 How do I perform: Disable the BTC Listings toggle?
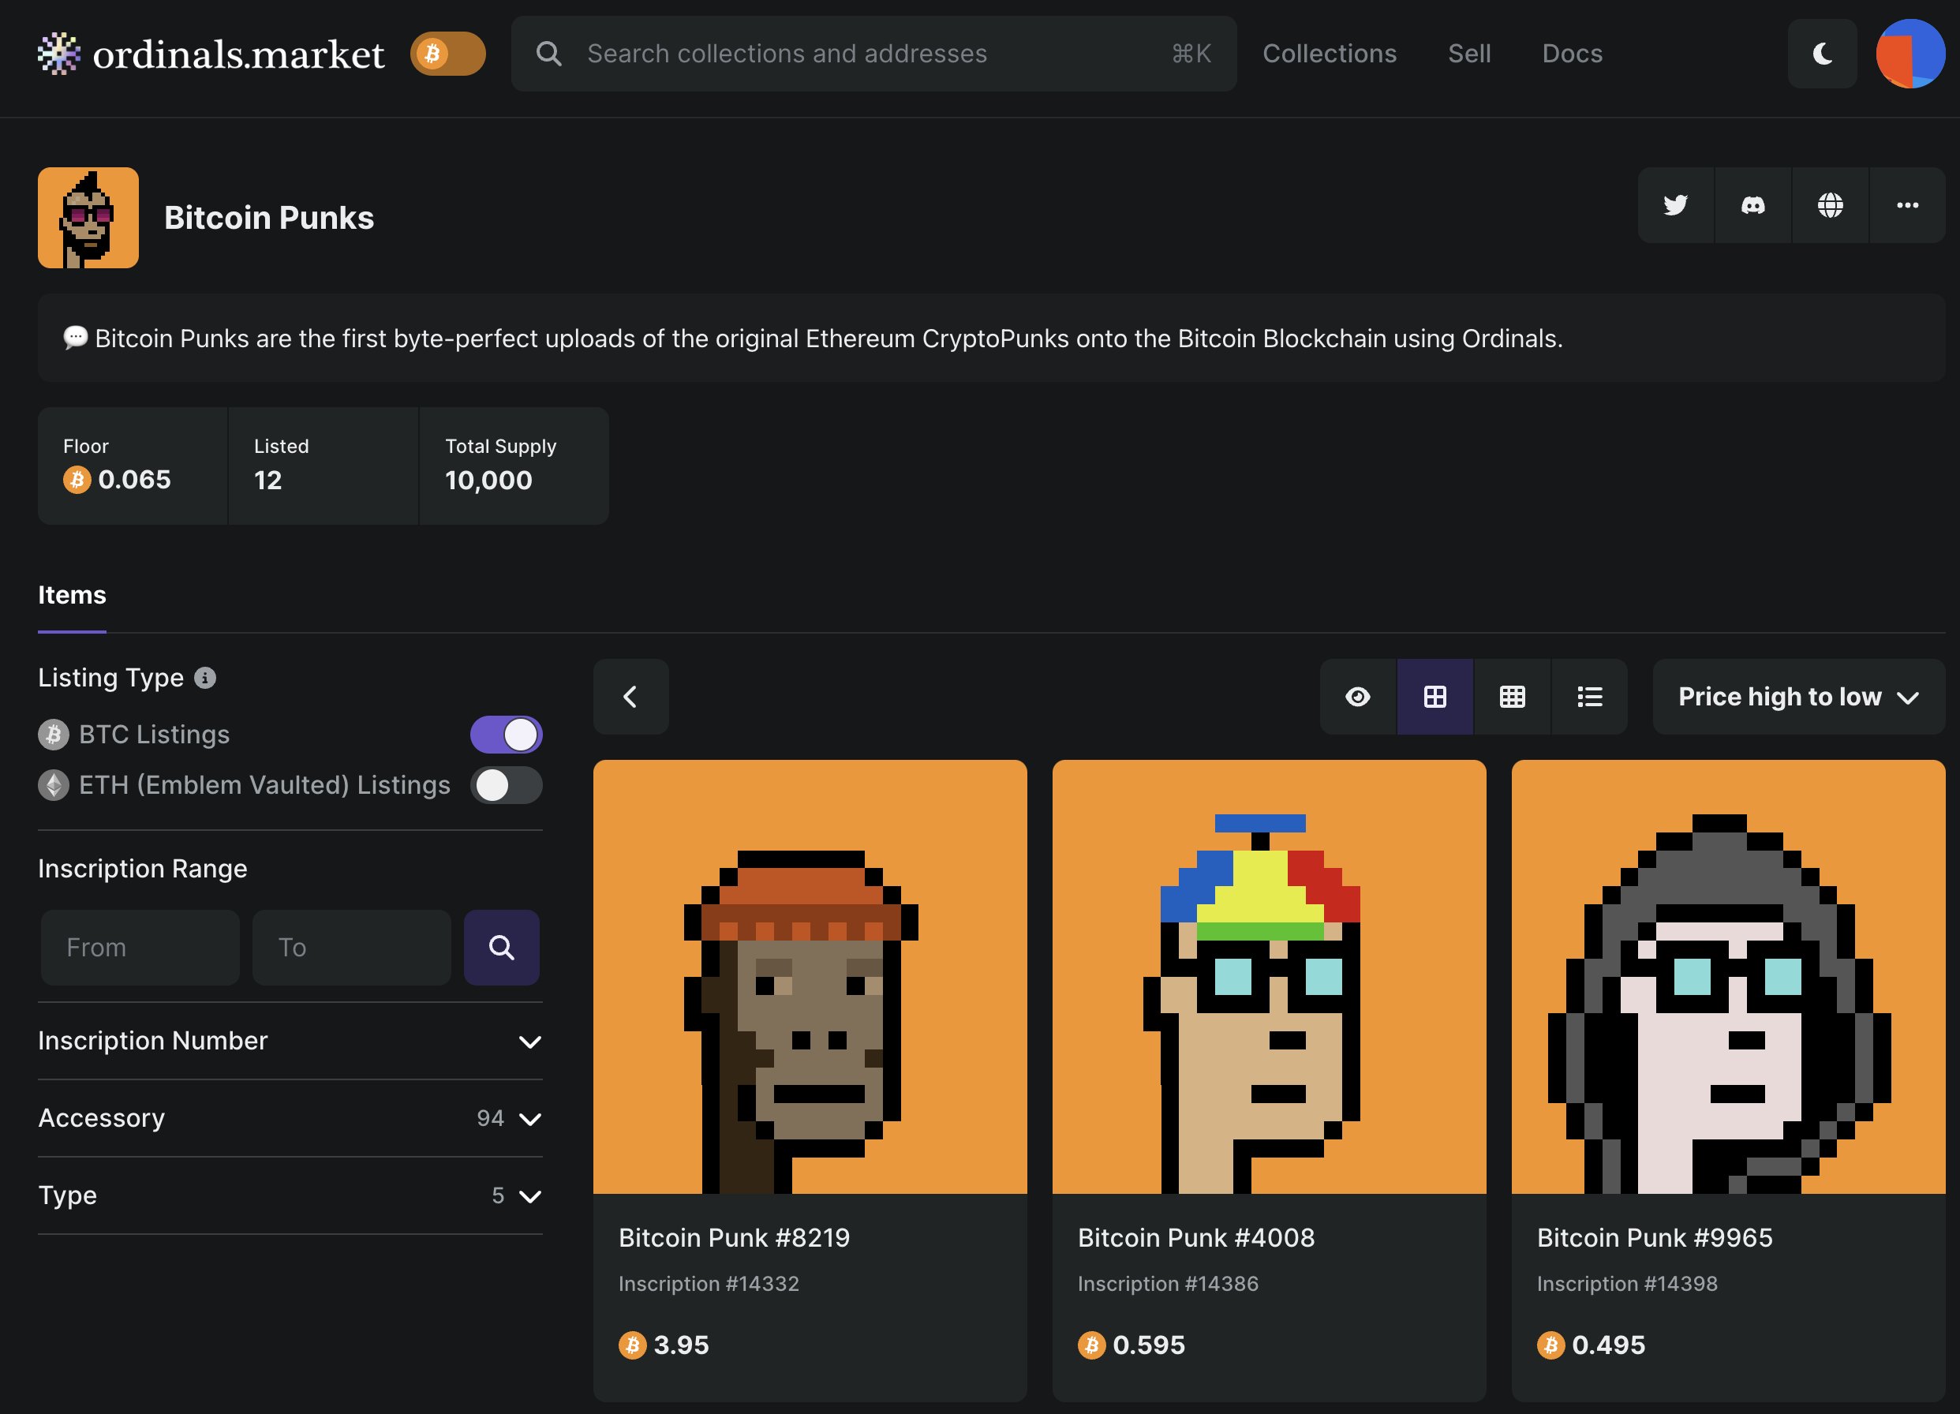506,735
